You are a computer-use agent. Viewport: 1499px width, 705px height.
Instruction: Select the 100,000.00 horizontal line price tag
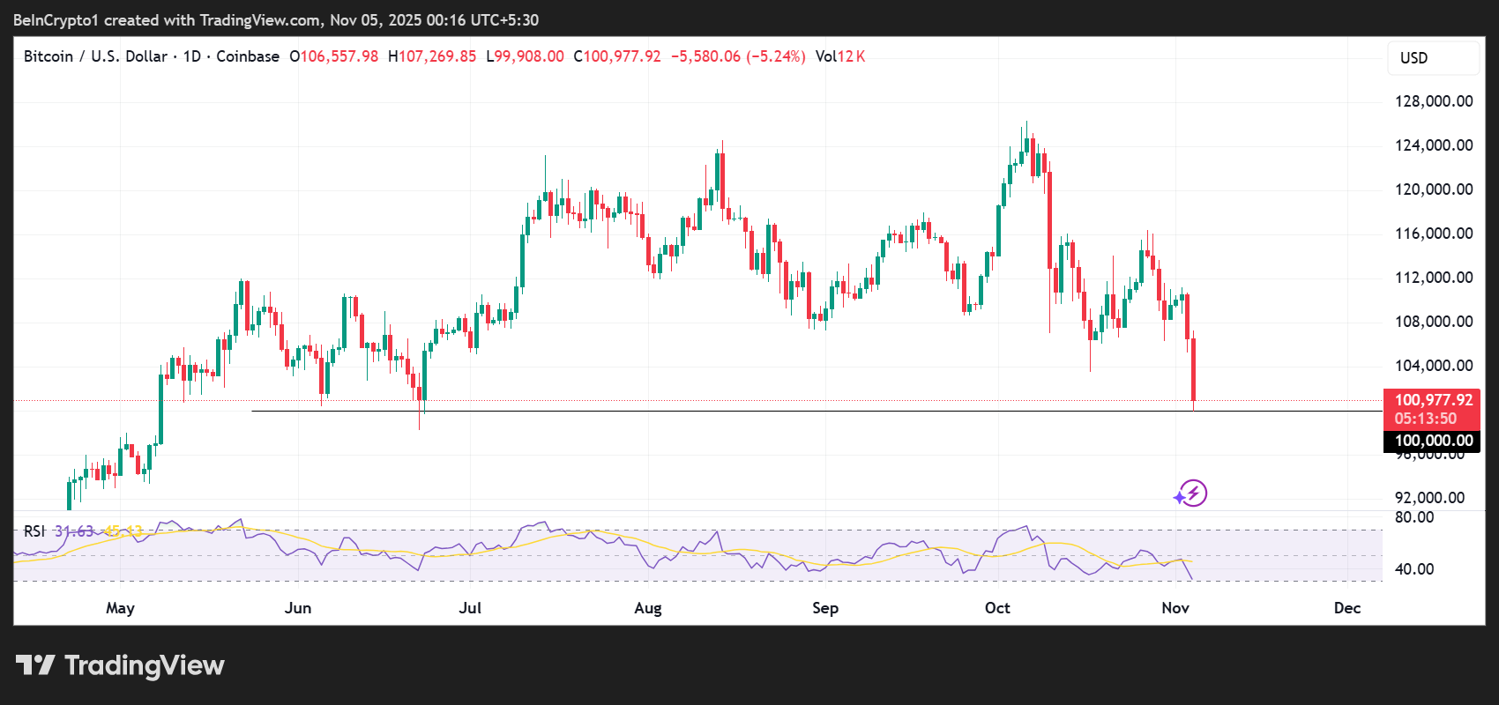point(1433,441)
